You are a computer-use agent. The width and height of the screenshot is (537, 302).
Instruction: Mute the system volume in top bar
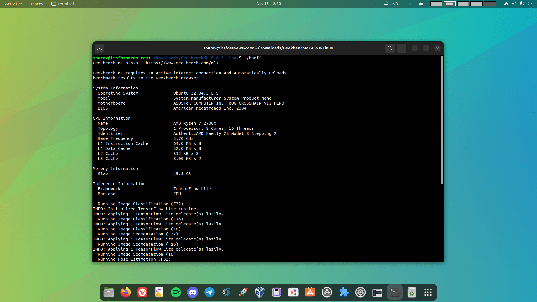515,4
